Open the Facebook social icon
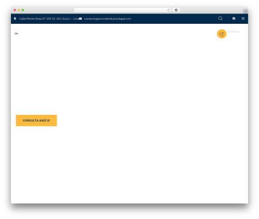The width and height of the screenshot is (259, 219). pyautogui.click(x=234, y=19)
